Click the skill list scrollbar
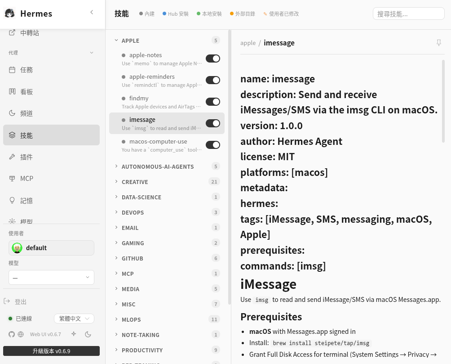The height and width of the screenshot is (364, 451). [x=229, y=167]
